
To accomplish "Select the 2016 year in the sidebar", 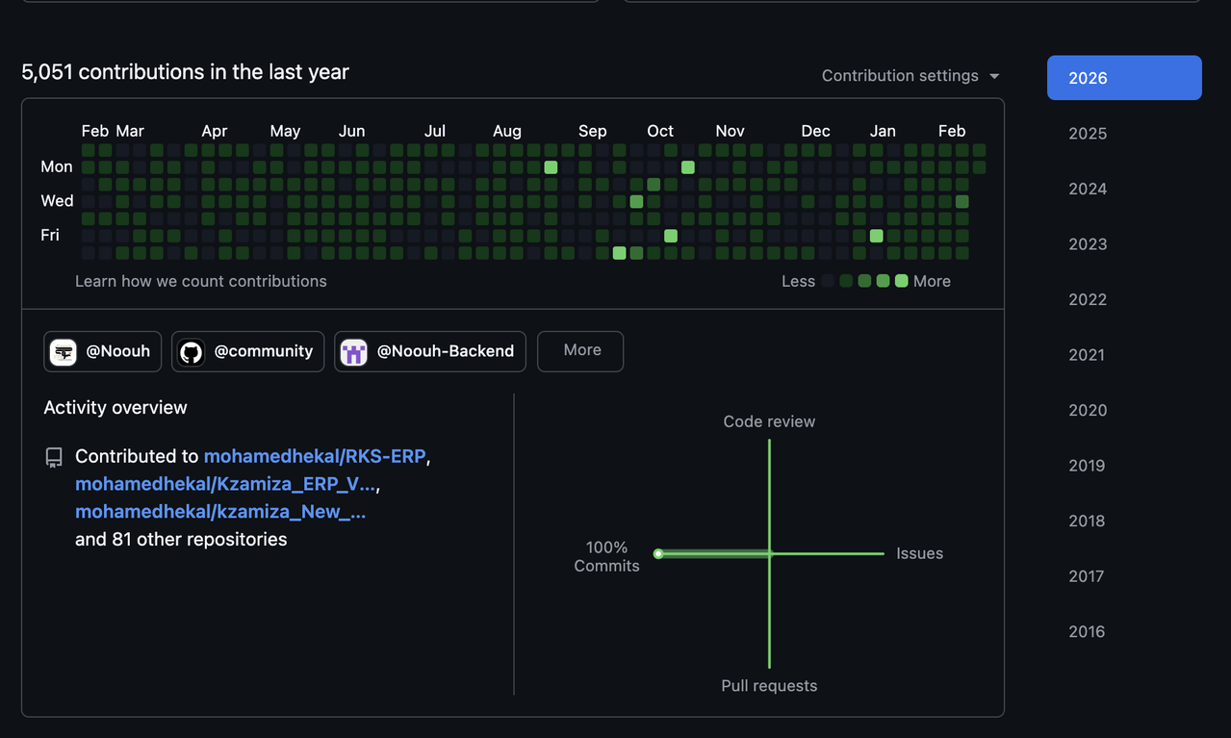I will point(1087,631).
